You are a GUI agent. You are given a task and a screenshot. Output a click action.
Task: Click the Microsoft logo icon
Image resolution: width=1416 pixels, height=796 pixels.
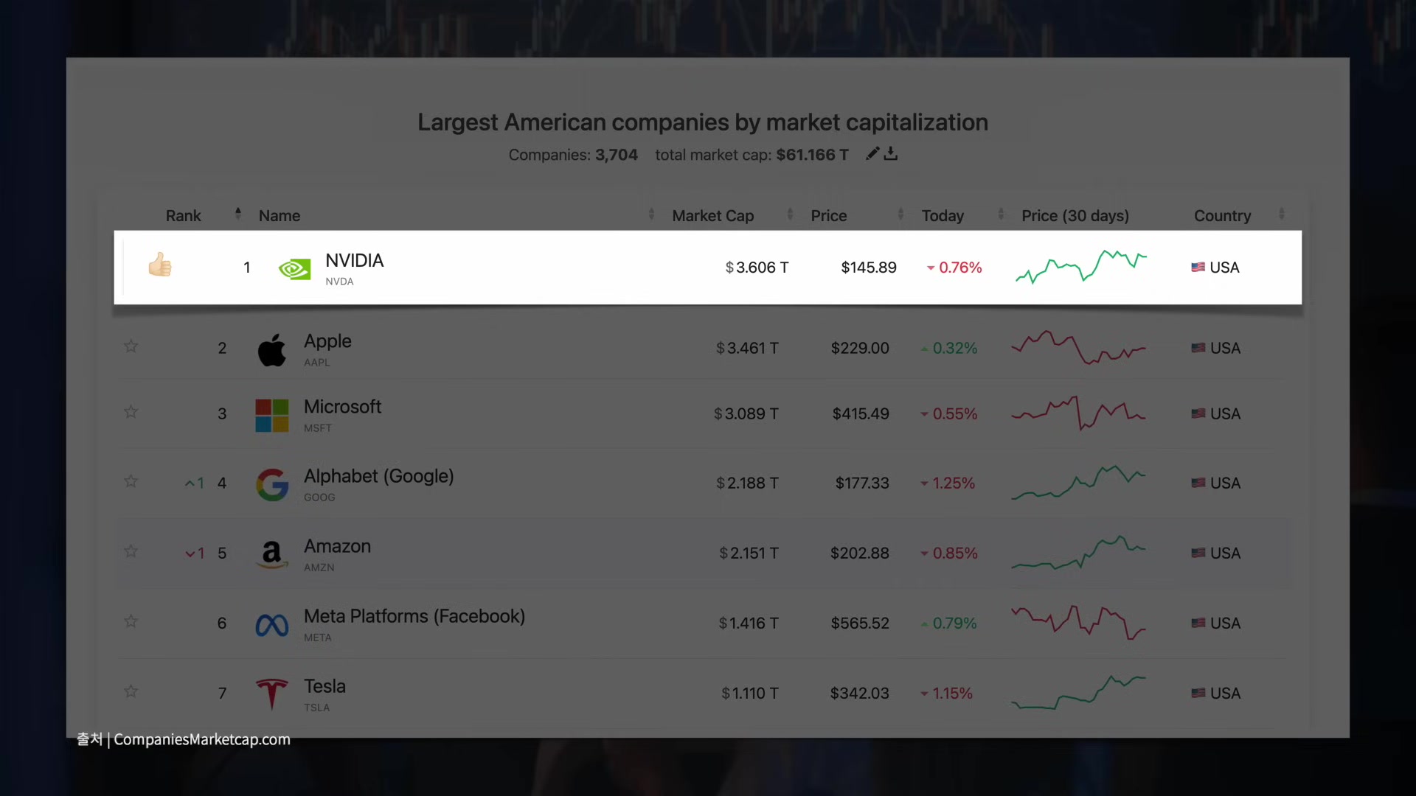point(271,416)
